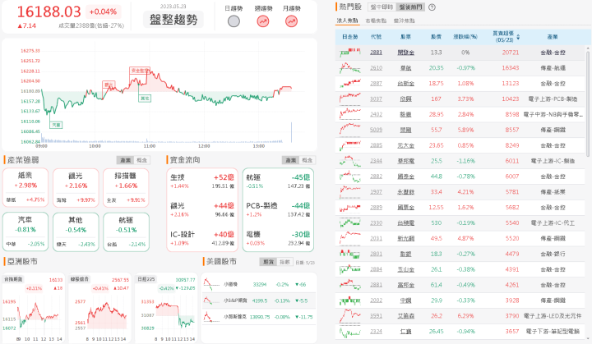Click the 汽車 marker on the main intraday chart
This screenshot has height=344, width=592.
(x=56, y=125)
